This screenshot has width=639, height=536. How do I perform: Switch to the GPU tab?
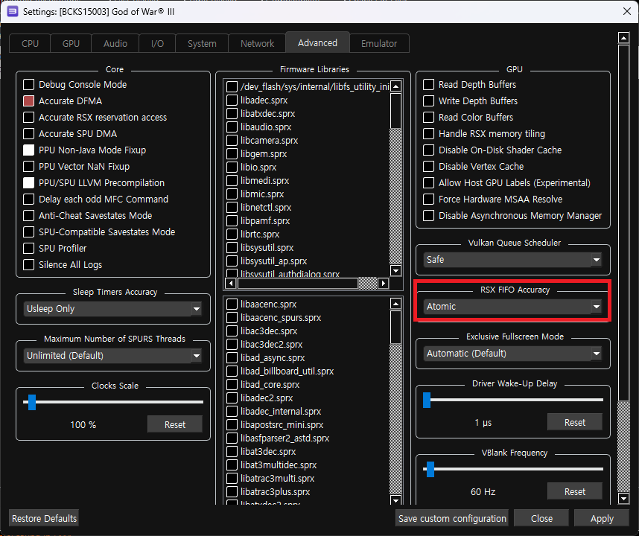[71, 44]
